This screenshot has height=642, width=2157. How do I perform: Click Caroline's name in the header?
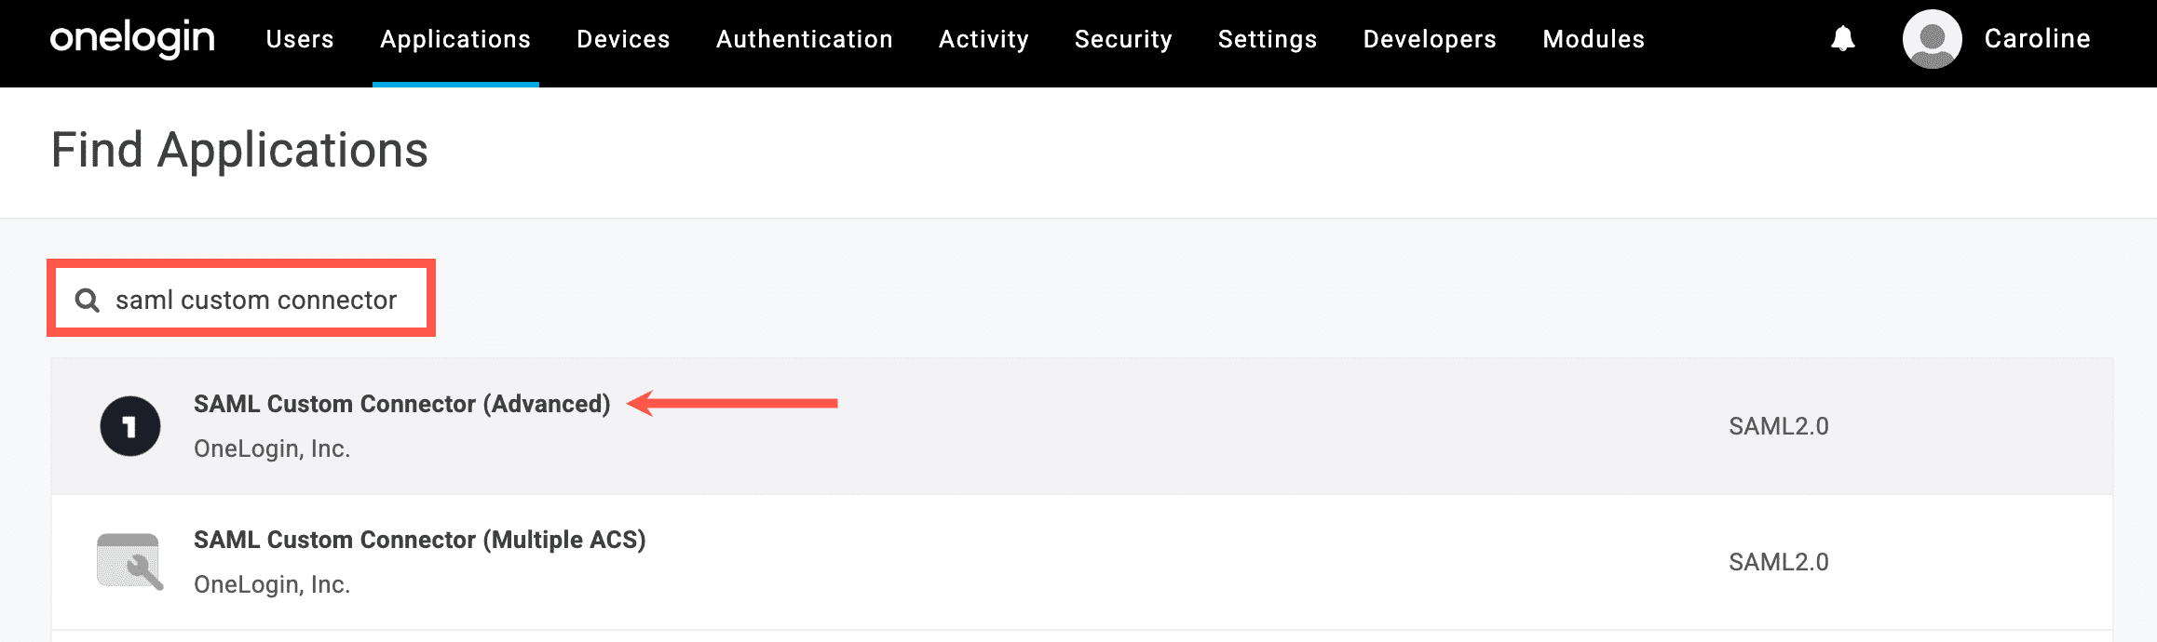click(2037, 39)
